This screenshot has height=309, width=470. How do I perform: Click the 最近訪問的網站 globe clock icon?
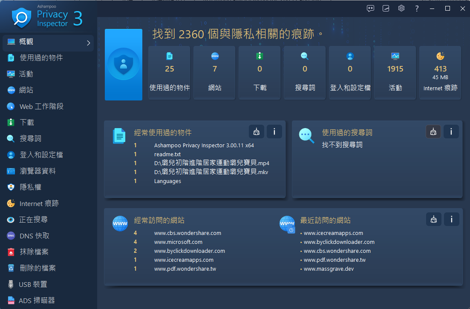[288, 225]
